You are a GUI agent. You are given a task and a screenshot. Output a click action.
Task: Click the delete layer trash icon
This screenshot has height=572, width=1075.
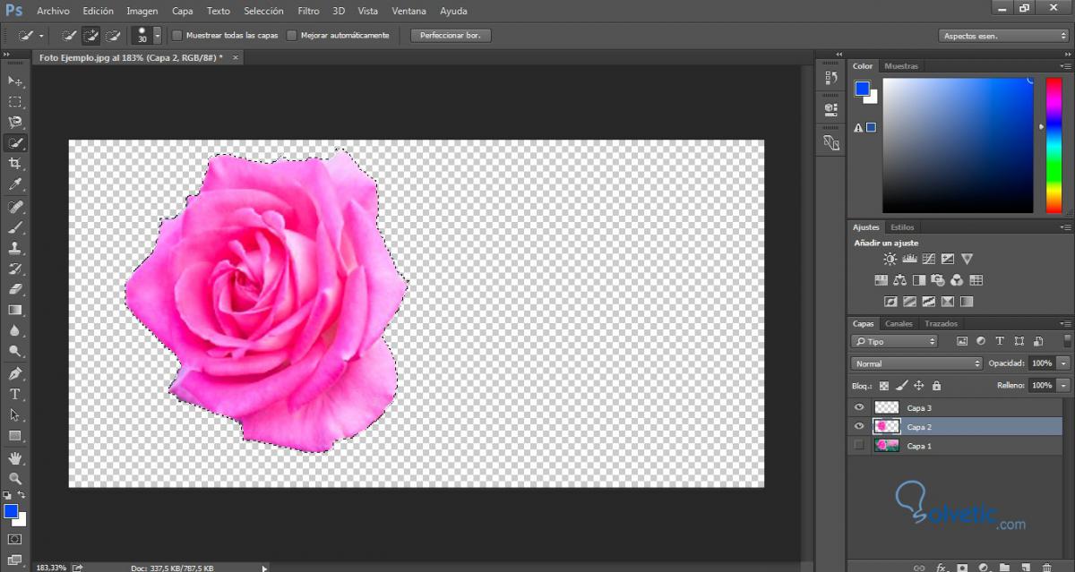tap(1046, 568)
